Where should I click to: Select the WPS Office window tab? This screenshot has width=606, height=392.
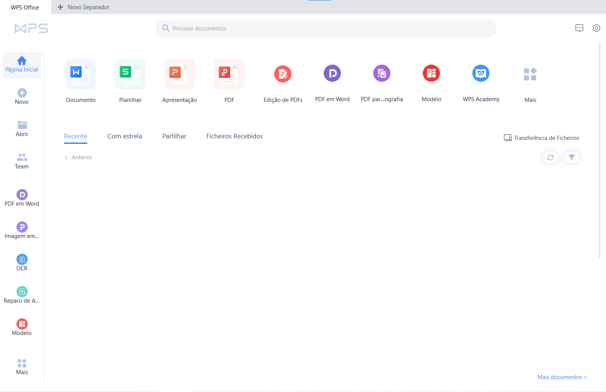(x=25, y=7)
